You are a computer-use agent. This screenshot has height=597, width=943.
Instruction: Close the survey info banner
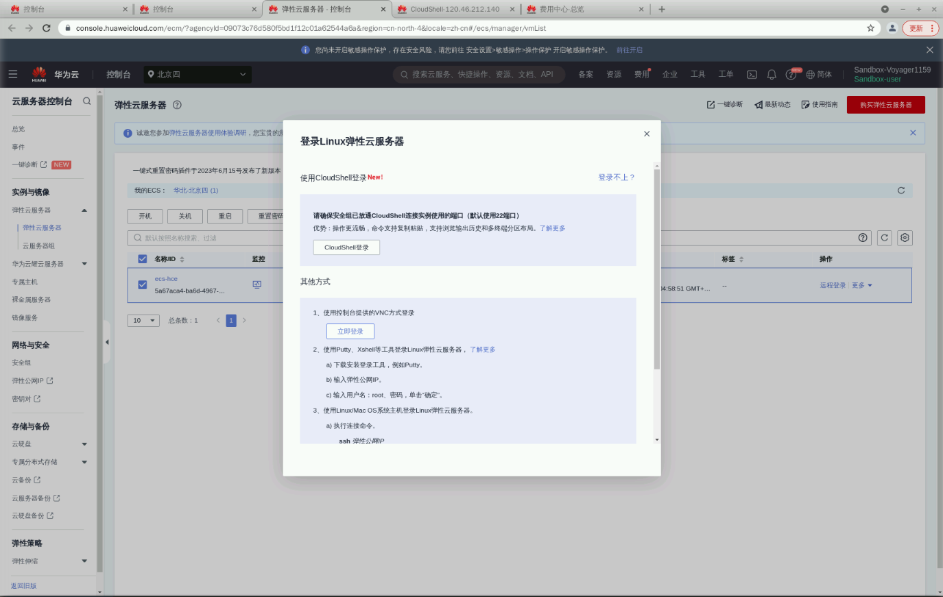click(913, 133)
